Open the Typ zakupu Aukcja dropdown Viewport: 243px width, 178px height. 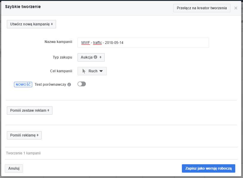(91, 57)
